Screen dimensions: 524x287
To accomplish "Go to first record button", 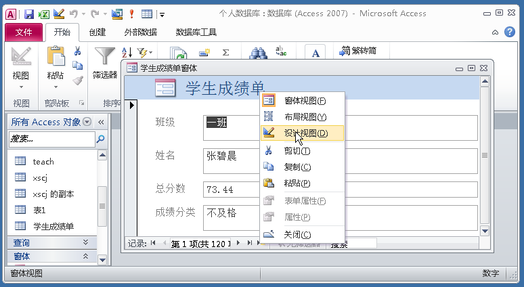I will coord(153,243).
